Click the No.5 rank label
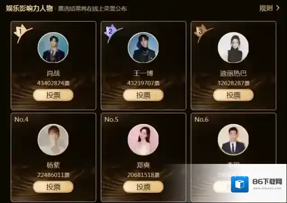Image resolution: width=287 pixels, height=203 pixels. click(x=111, y=119)
